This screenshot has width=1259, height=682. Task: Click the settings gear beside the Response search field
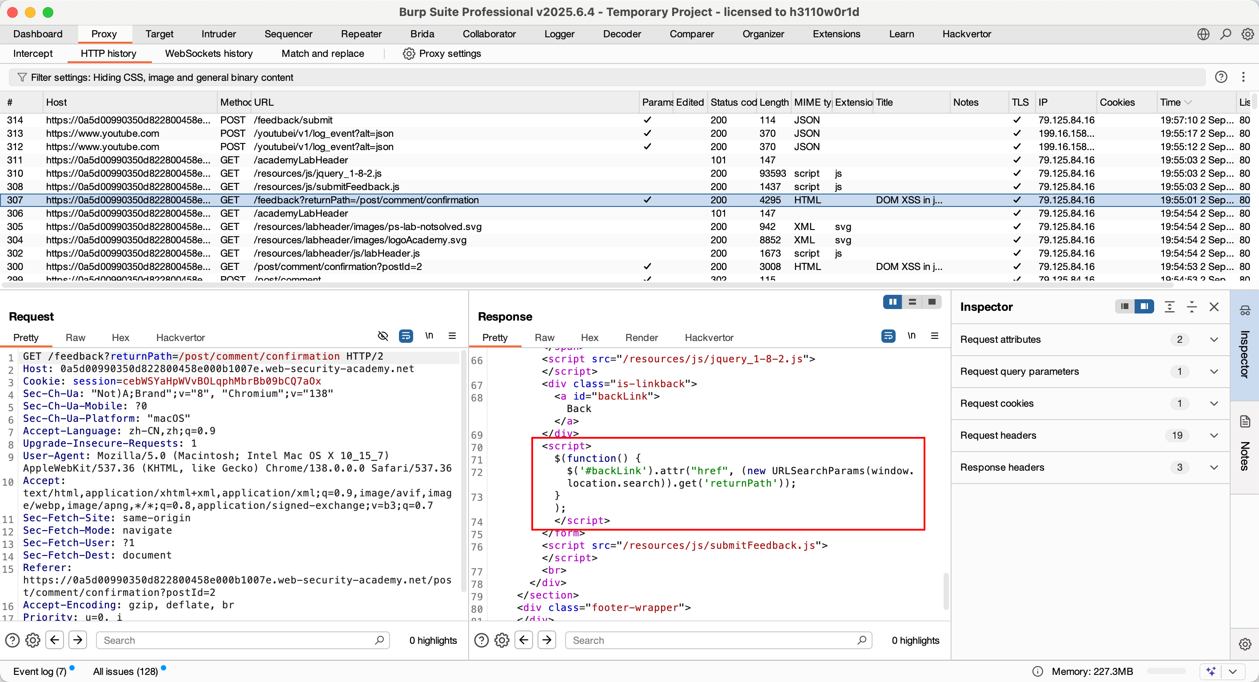(x=502, y=640)
